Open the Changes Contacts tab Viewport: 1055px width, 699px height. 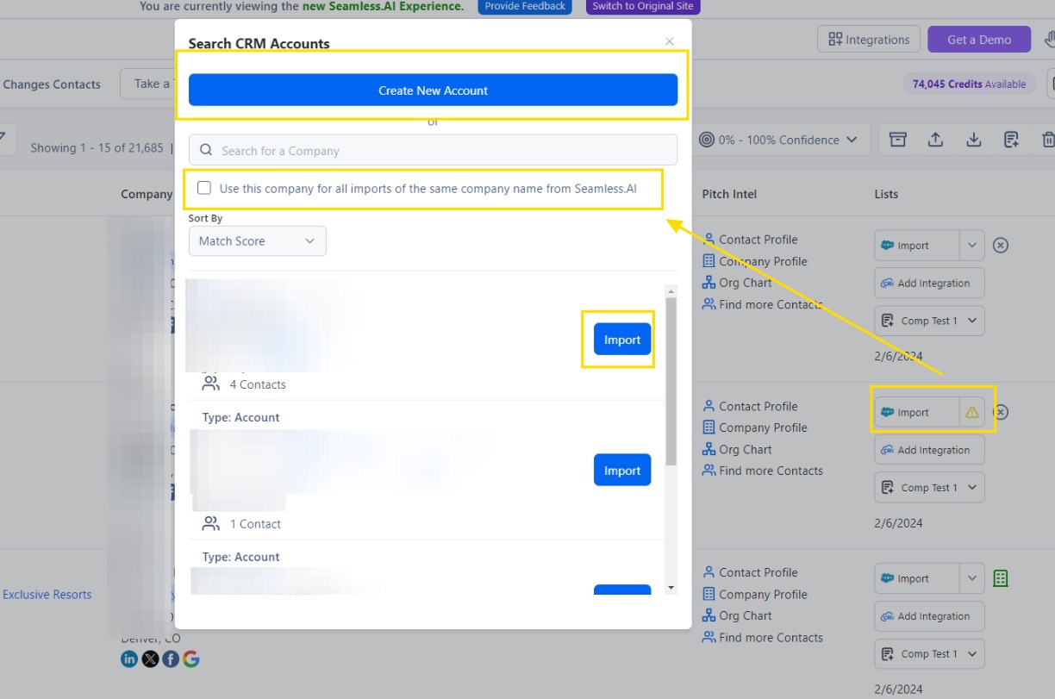[52, 84]
